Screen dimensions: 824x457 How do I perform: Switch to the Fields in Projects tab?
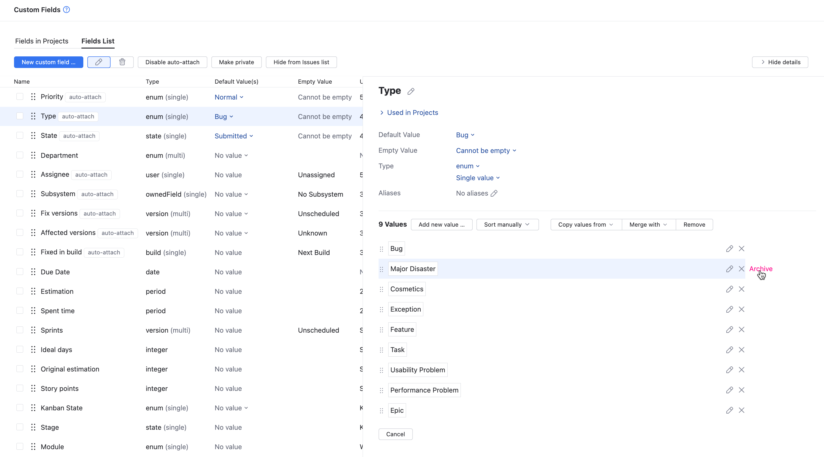[42, 41]
